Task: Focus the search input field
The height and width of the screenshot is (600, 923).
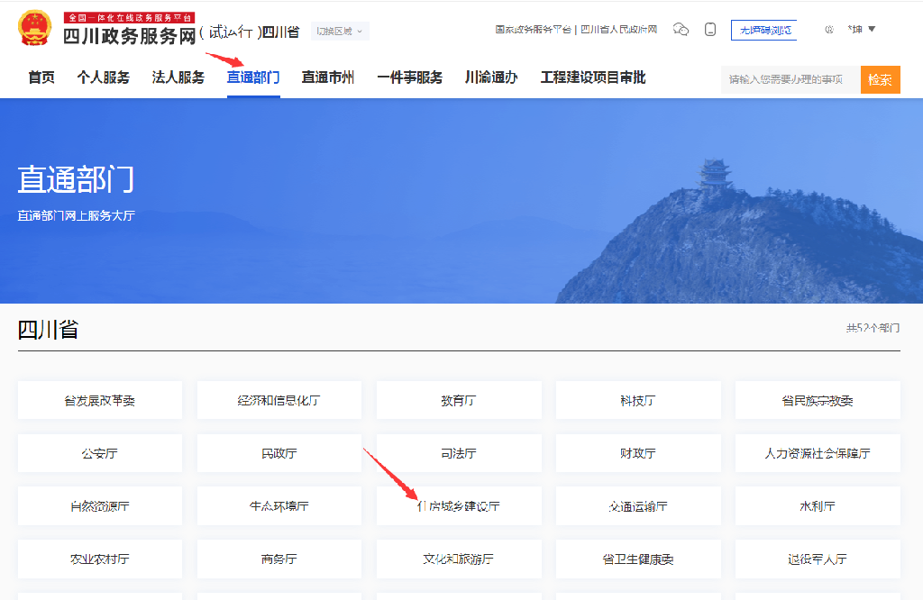Action: coord(790,79)
